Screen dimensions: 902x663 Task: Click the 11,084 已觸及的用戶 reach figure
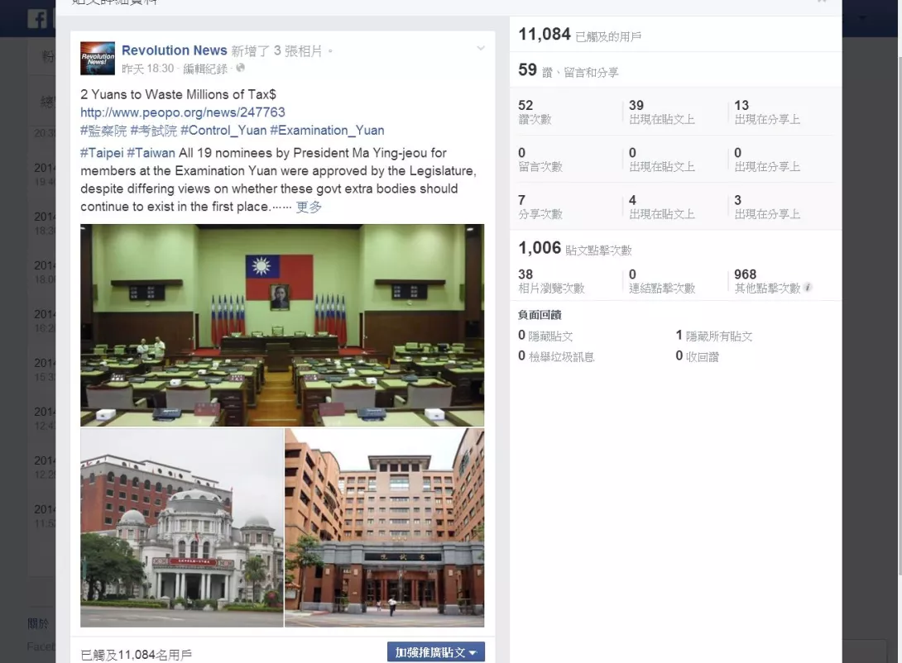(579, 35)
